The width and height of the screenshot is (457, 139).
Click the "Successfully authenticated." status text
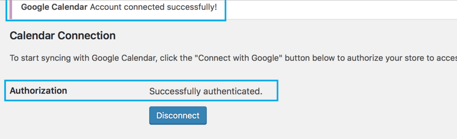(x=206, y=91)
